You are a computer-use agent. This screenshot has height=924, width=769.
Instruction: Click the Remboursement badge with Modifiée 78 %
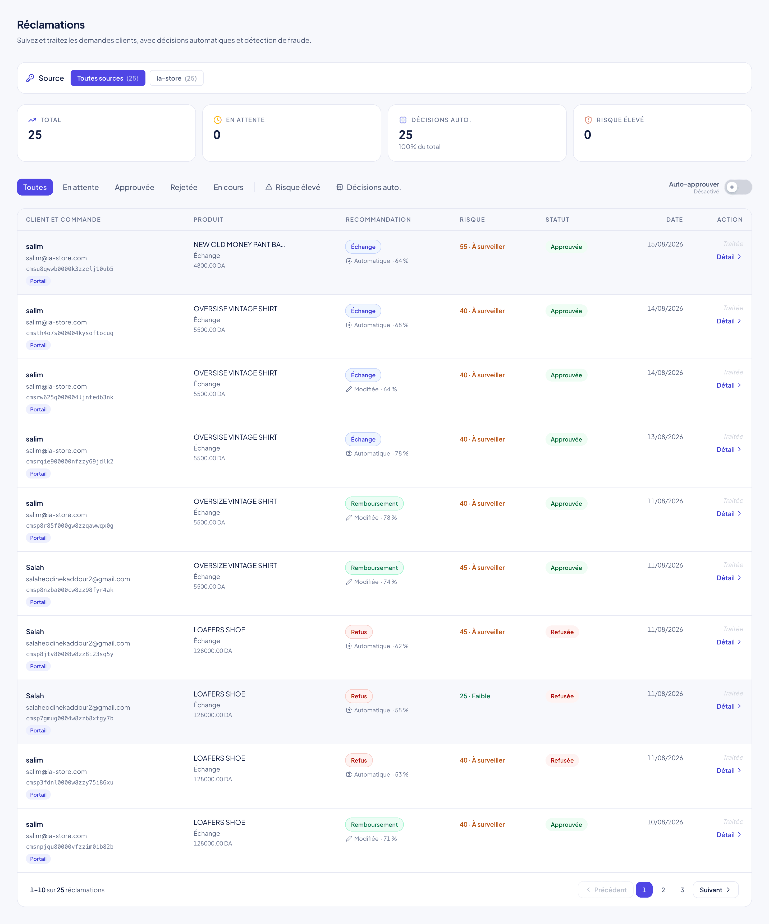374,503
